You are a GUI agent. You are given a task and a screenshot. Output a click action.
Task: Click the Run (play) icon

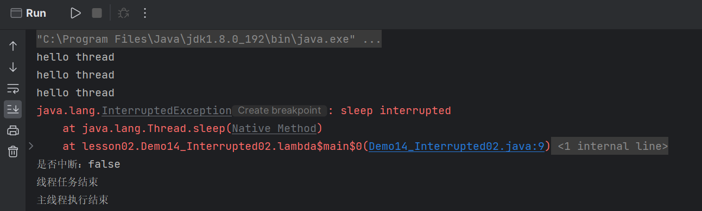[75, 13]
